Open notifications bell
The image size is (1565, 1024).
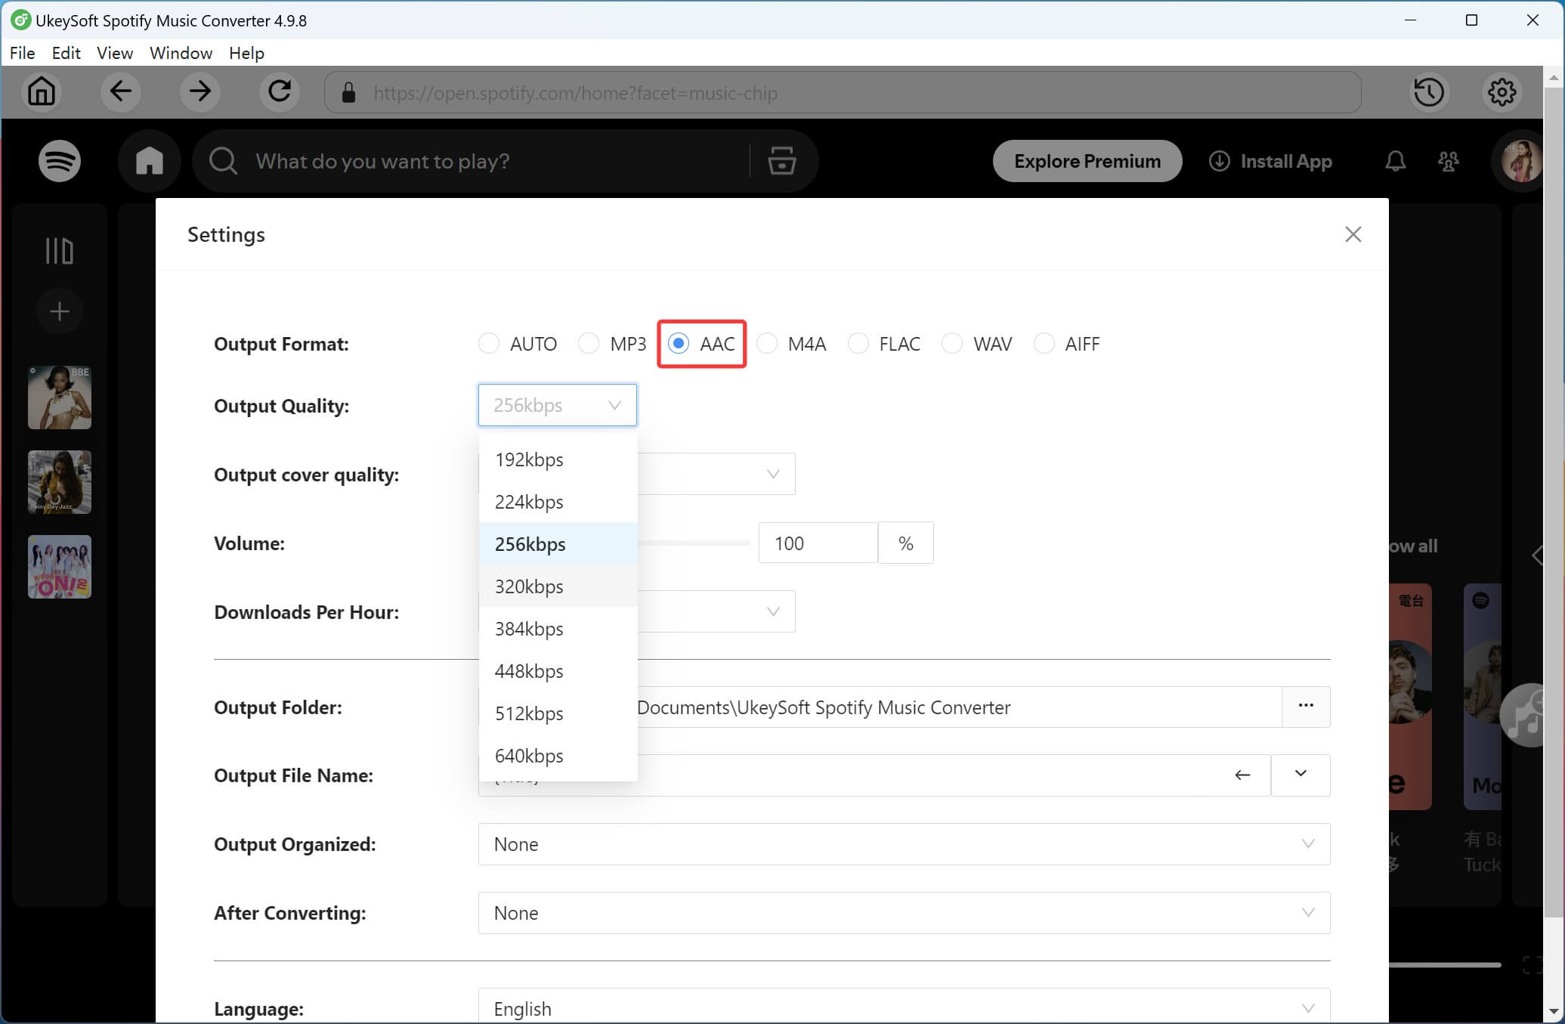tap(1395, 161)
